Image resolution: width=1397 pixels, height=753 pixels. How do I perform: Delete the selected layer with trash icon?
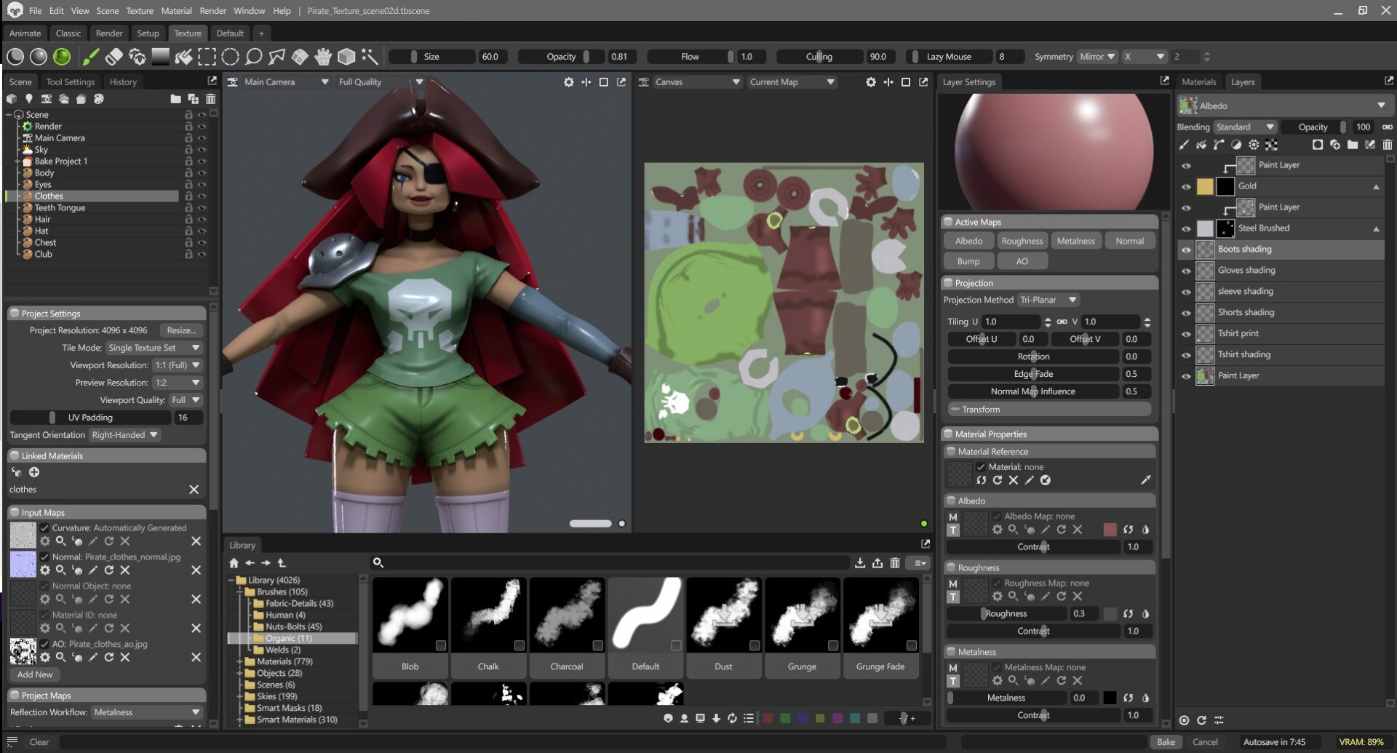[1387, 145]
